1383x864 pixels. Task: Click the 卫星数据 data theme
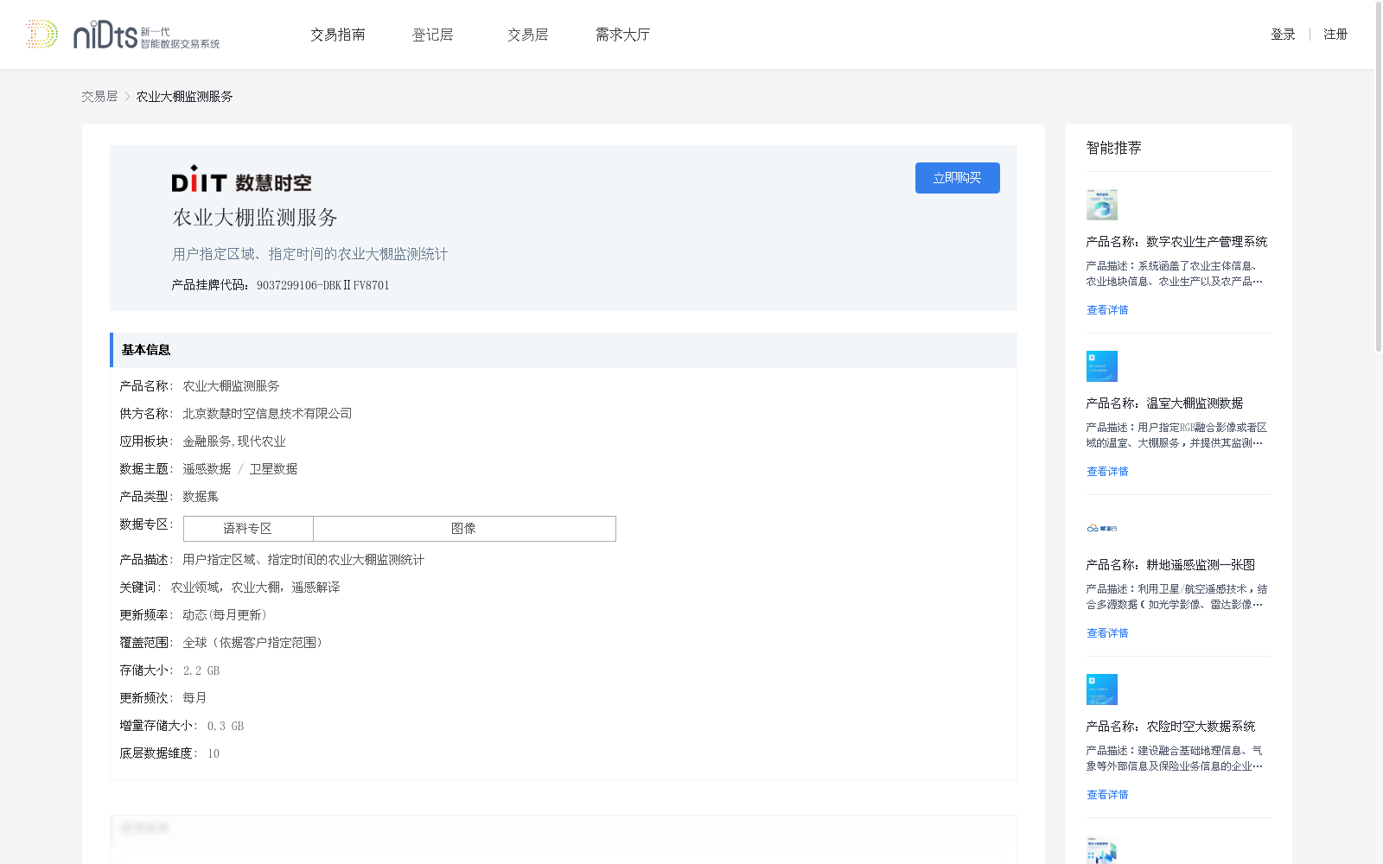pos(273,469)
